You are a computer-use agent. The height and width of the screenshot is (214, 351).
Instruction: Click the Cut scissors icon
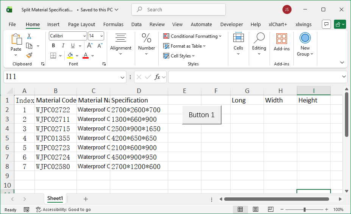pos(29,36)
